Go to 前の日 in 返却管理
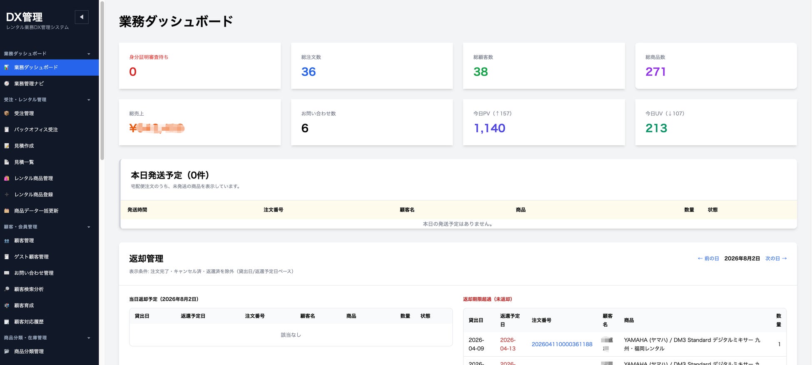The height and width of the screenshot is (365, 812). click(x=708, y=258)
